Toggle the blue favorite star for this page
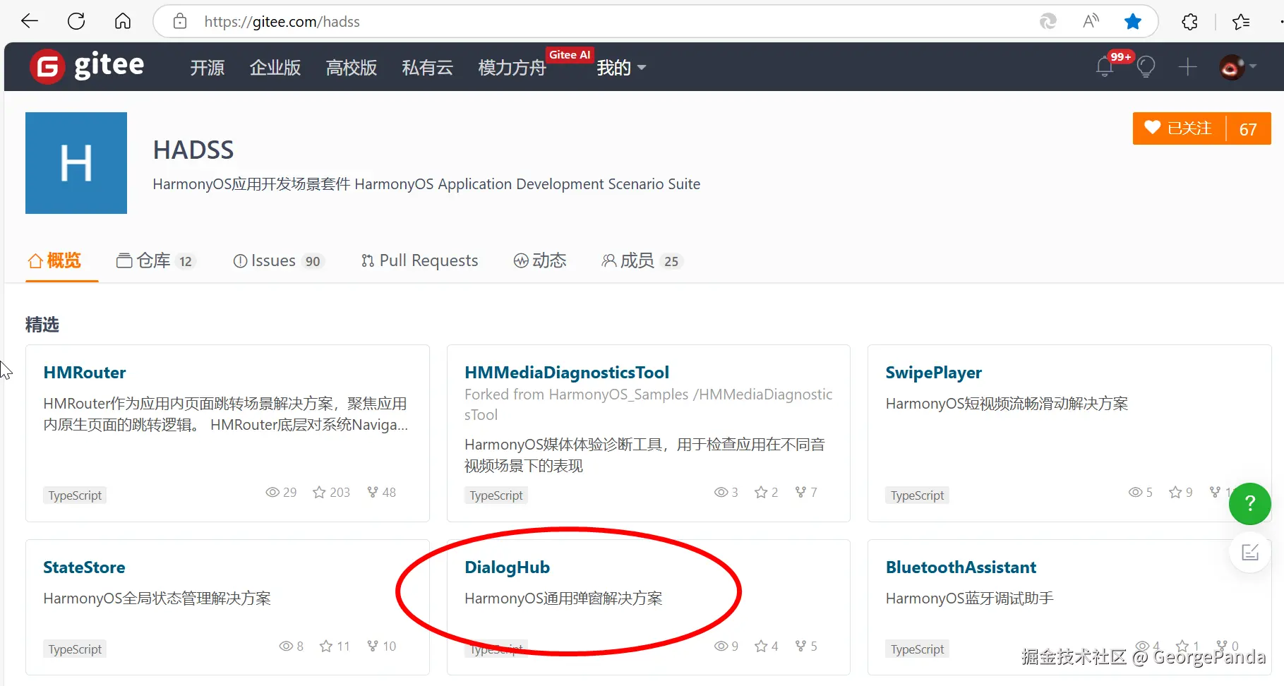The height and width of the screenshot is (686, 1284). click(1133, 21)
